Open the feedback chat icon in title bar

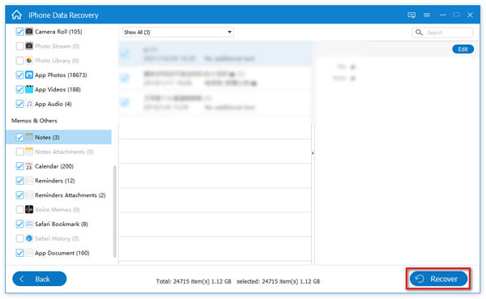pyautogui.click(x=411, y=15)
